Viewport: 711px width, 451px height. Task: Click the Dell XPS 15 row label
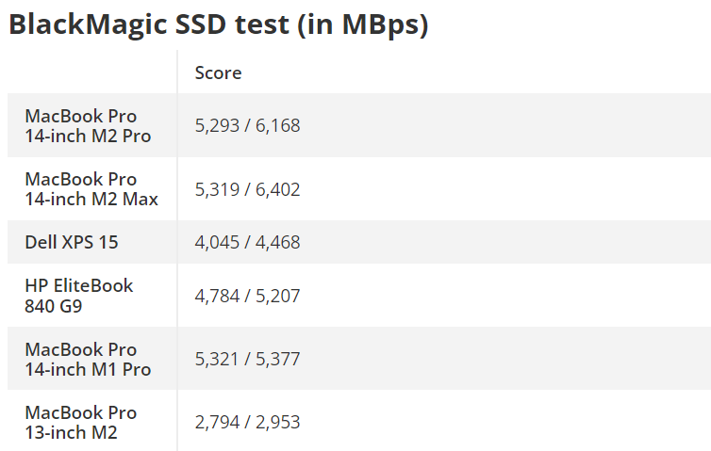(x=72, y=242)
